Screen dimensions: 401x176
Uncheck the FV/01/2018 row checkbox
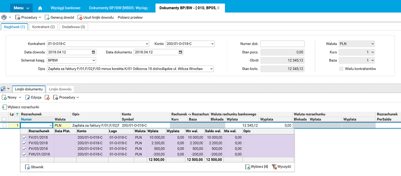24,137
